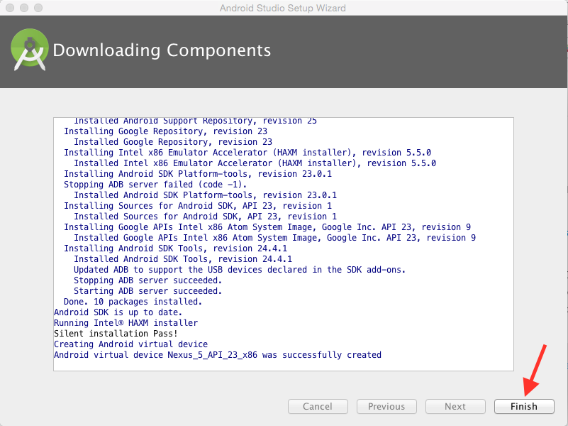Minimize the Setup Wizard window
Image resolution: width=568 pixels, height=426 pixels.
[x=24, y=8]
